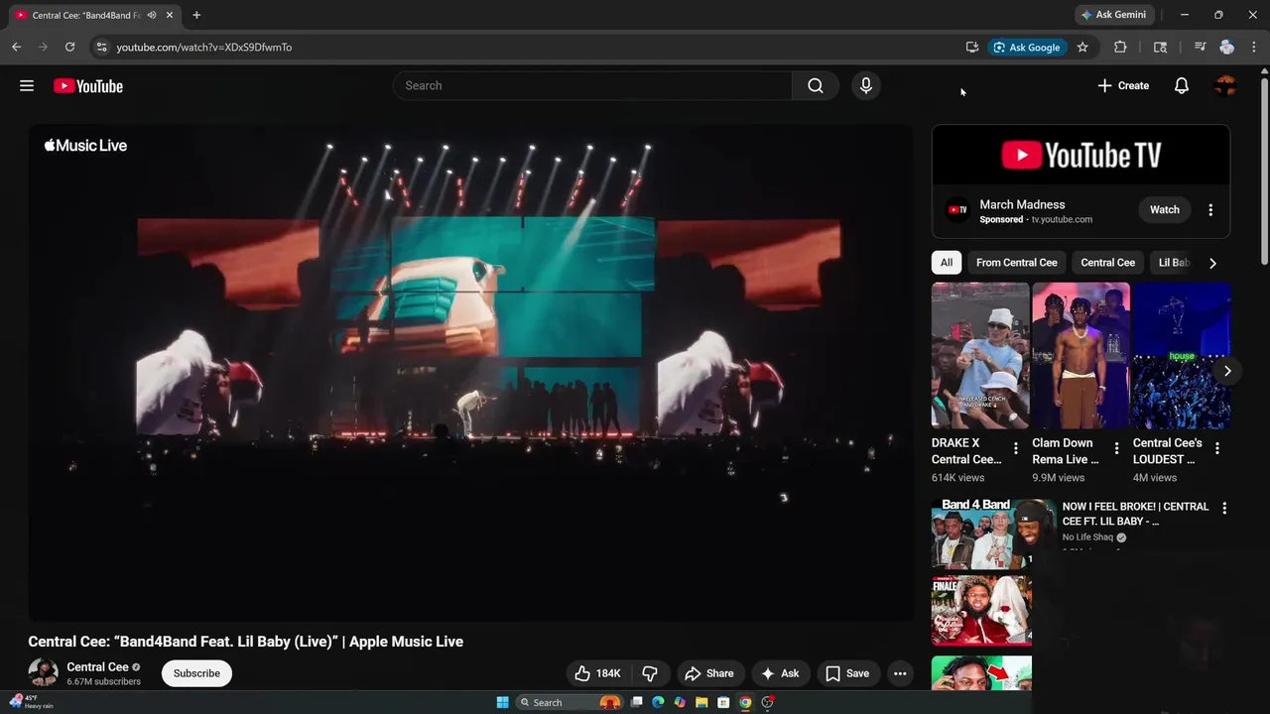Install app icon in address bar
Viewport: 1270px width, 714px height.
coord(972,47)
